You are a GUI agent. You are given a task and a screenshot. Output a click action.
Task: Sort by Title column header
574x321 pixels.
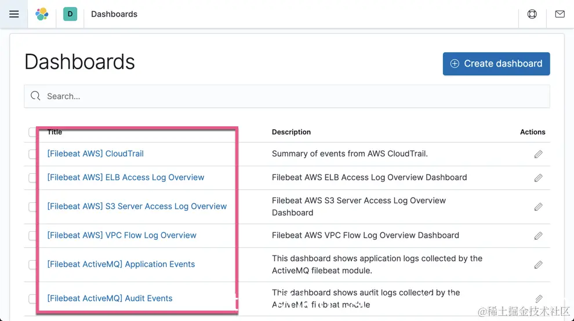coord(55,132)
